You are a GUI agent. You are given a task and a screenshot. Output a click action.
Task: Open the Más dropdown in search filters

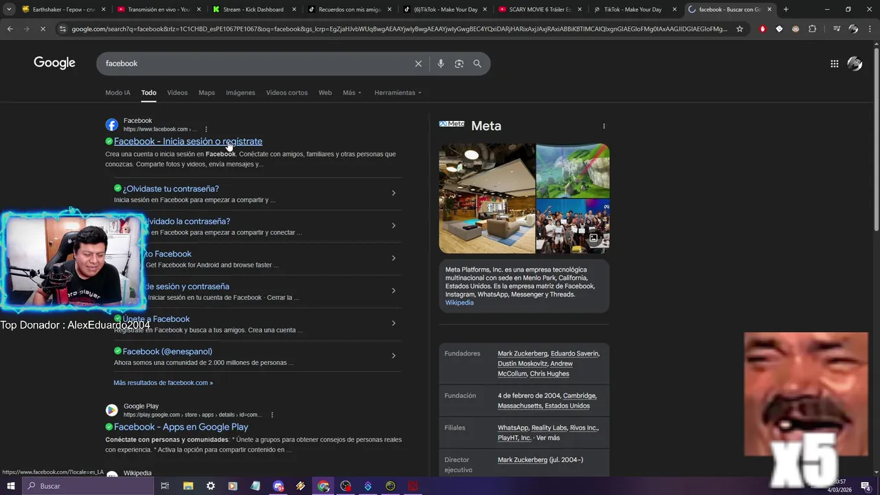(x=352, y=93)
